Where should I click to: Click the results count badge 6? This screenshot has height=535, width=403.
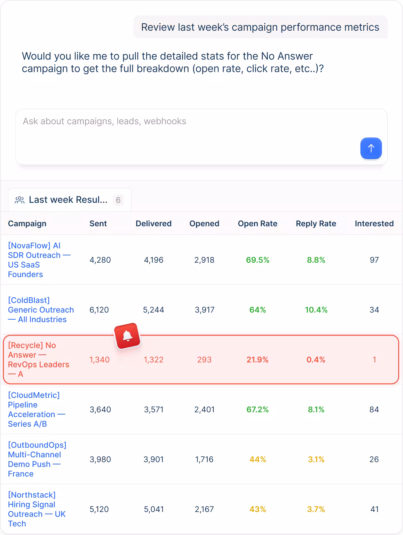tap(118, 200)
